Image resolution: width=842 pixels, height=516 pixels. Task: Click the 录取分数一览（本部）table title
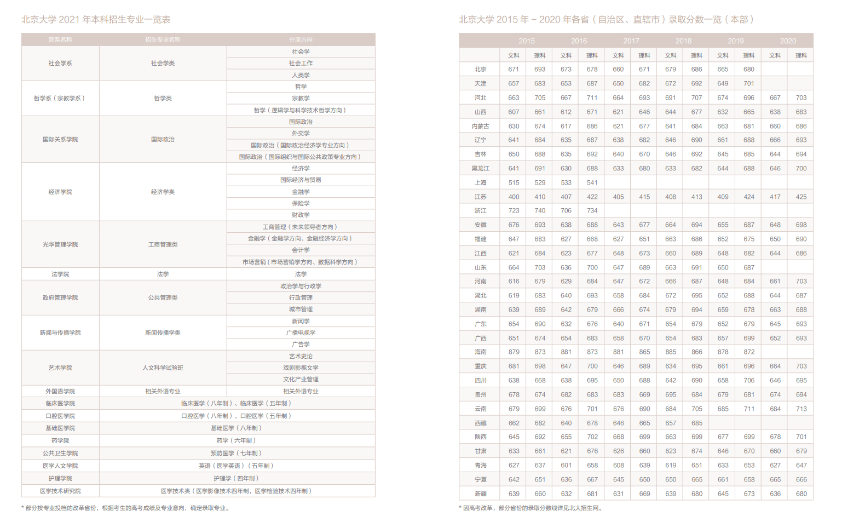point(607,19)
